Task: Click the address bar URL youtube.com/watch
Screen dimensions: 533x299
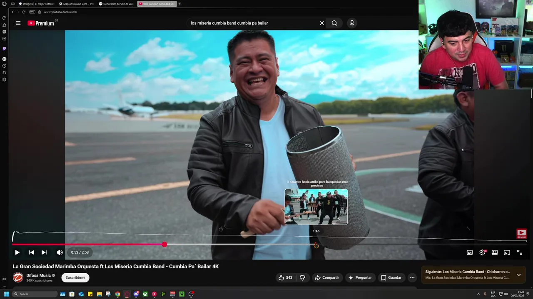Action: [x=60, y=12]
